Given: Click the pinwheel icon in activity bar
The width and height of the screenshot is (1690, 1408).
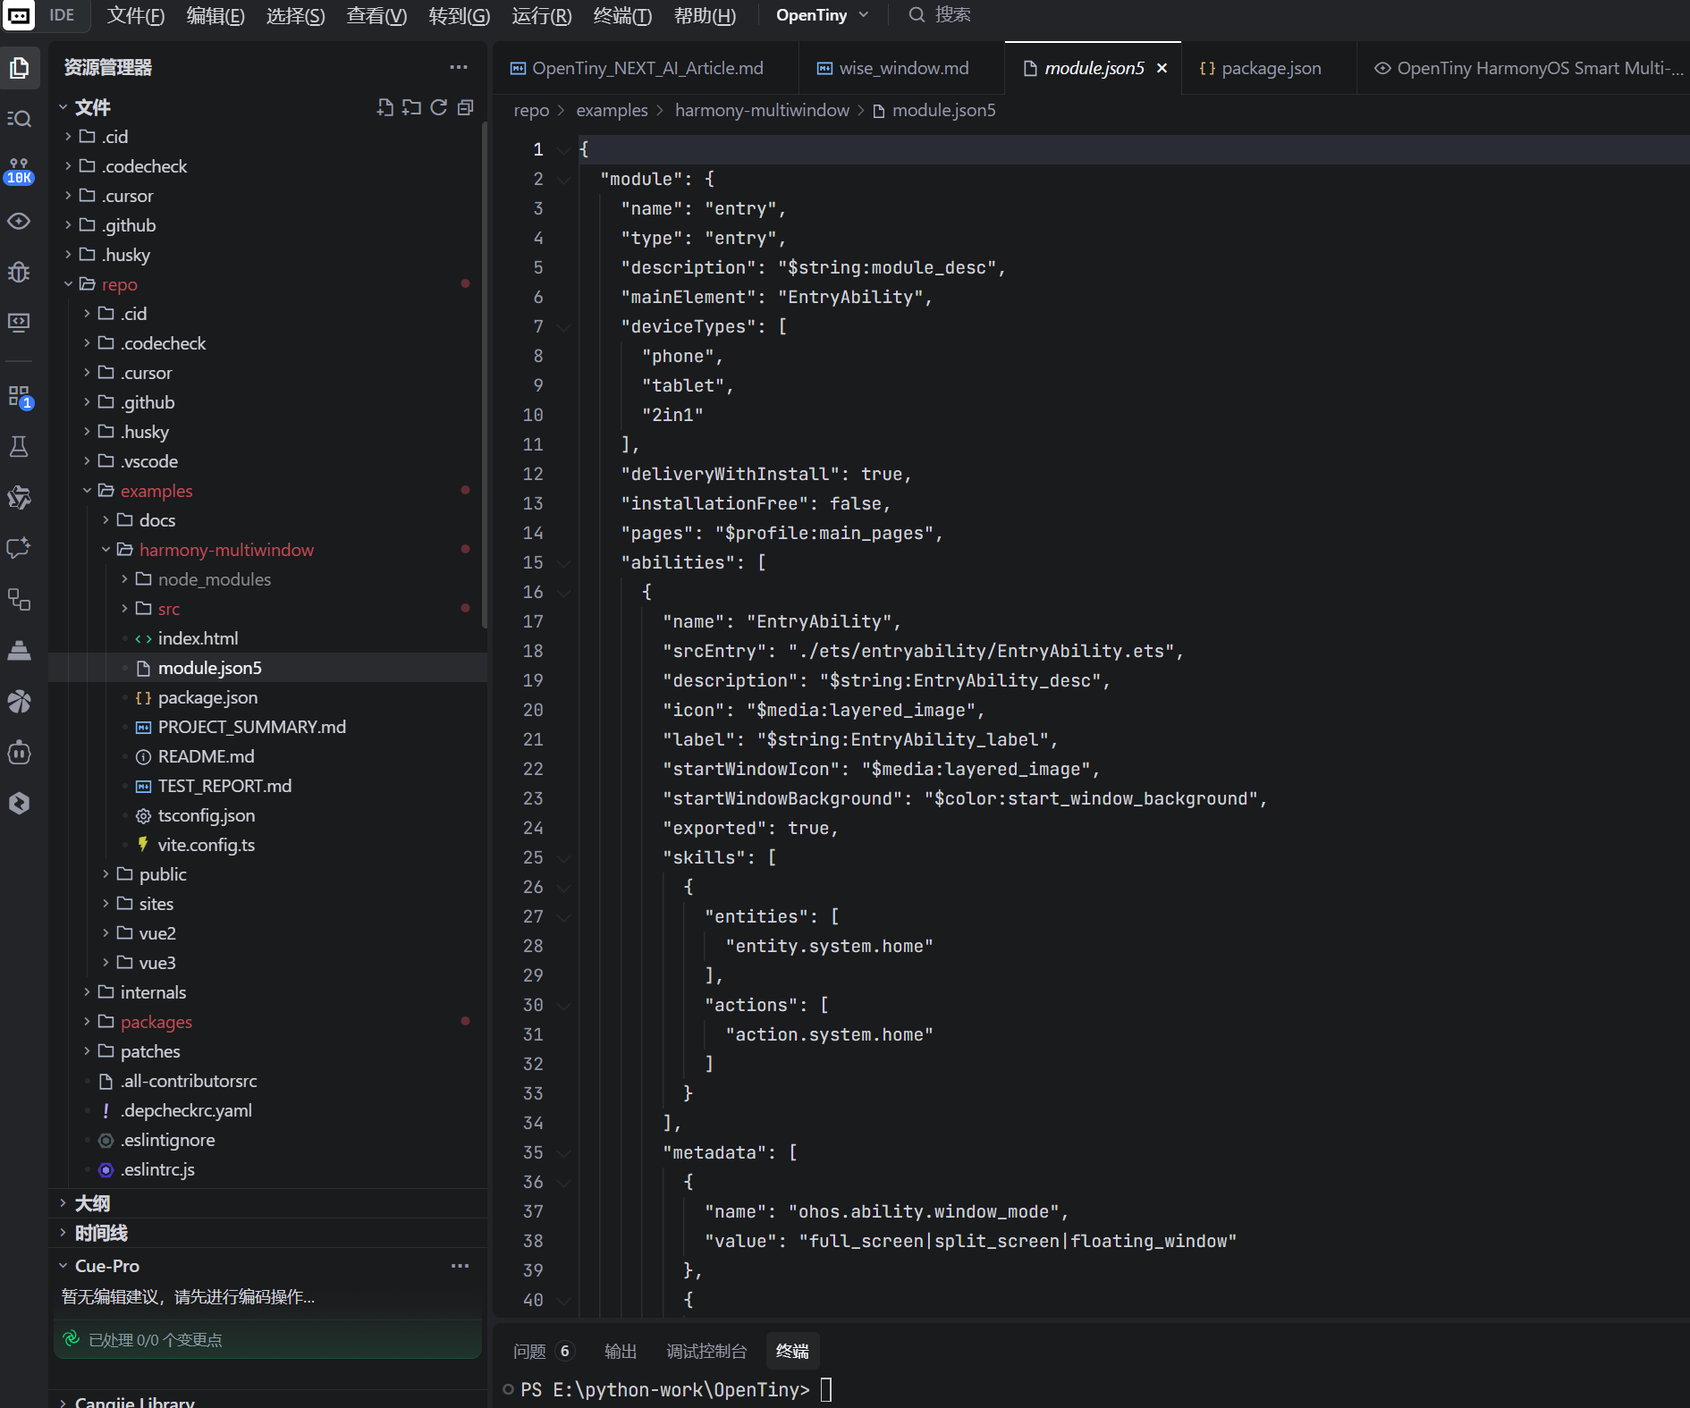Looking at the screenshot, I should [x=20, y=702].
